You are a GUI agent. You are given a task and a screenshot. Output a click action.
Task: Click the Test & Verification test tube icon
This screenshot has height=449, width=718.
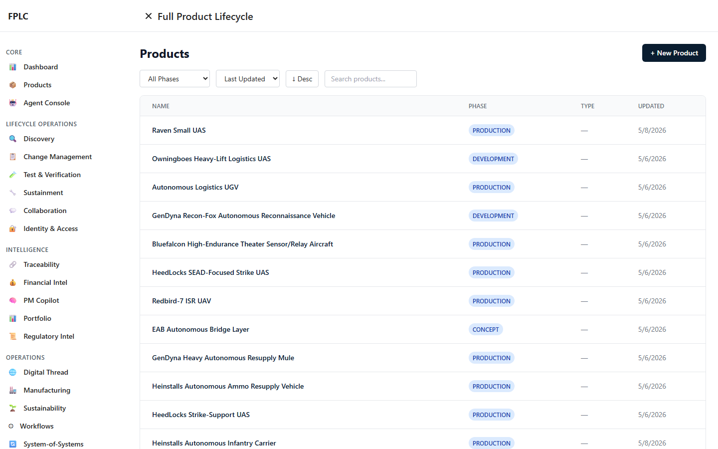point(13,175)
